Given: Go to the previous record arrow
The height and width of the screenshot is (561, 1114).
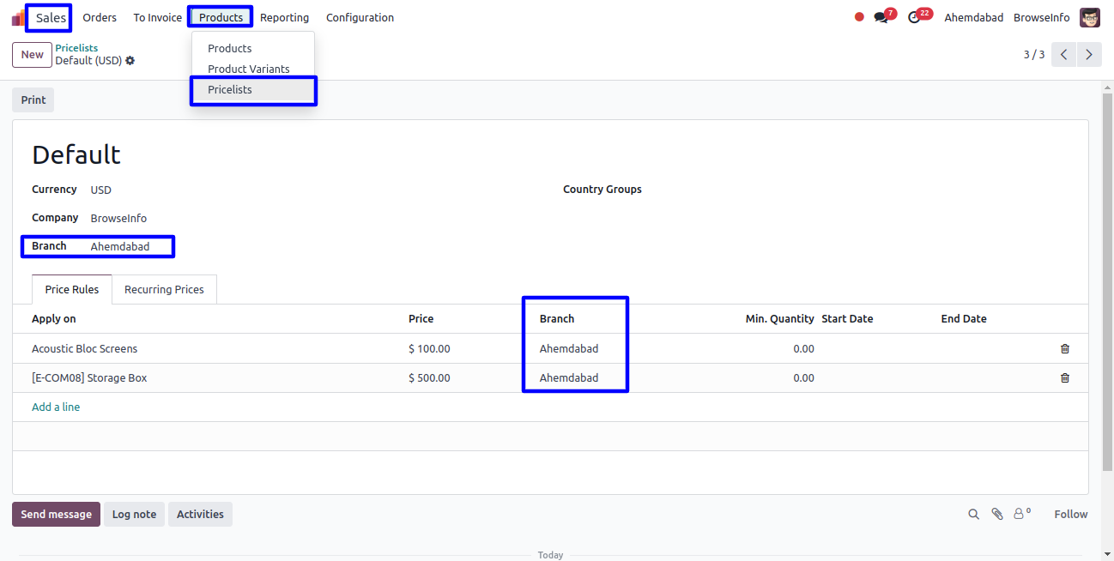Looking at the screenshot, I should pyautogui.click(x=1063, y=55).
